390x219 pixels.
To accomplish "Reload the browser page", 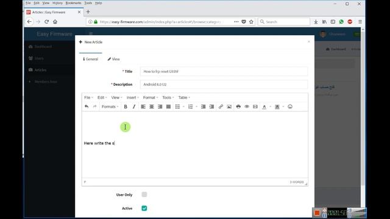I will (46, 22).
